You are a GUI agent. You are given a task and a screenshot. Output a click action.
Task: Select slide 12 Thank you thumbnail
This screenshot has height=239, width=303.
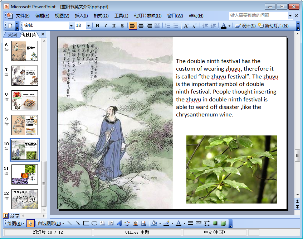click(x=25, y=199)
